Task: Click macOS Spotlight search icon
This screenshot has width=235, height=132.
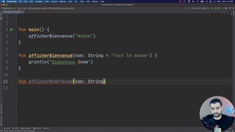Action: pos(207,1)
